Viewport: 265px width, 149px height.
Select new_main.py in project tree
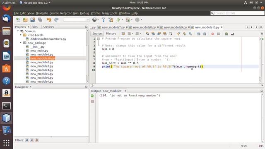click(39, 50)
